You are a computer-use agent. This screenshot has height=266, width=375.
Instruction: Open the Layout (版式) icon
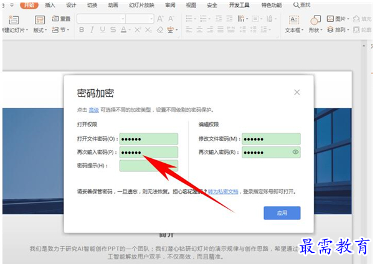coord(39,20)
